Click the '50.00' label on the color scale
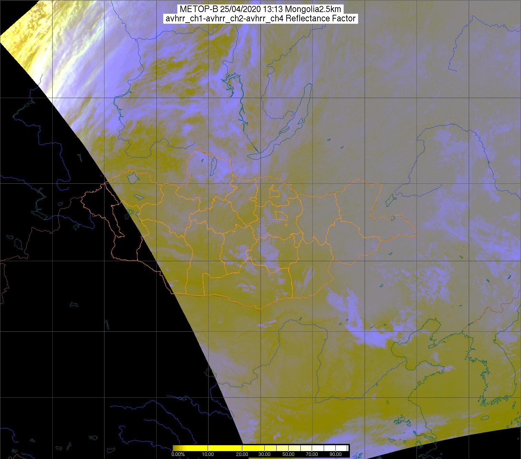 pos(288,454)
